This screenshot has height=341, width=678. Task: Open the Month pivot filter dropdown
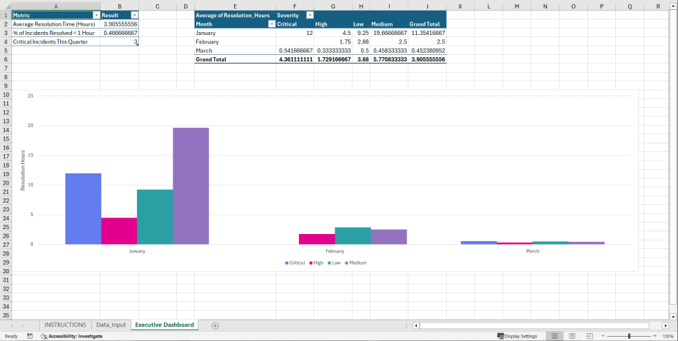pyautogui.click(x=271, y=24)
